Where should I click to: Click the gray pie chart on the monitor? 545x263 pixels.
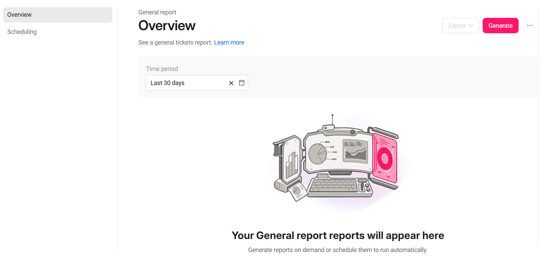point(318,154)
